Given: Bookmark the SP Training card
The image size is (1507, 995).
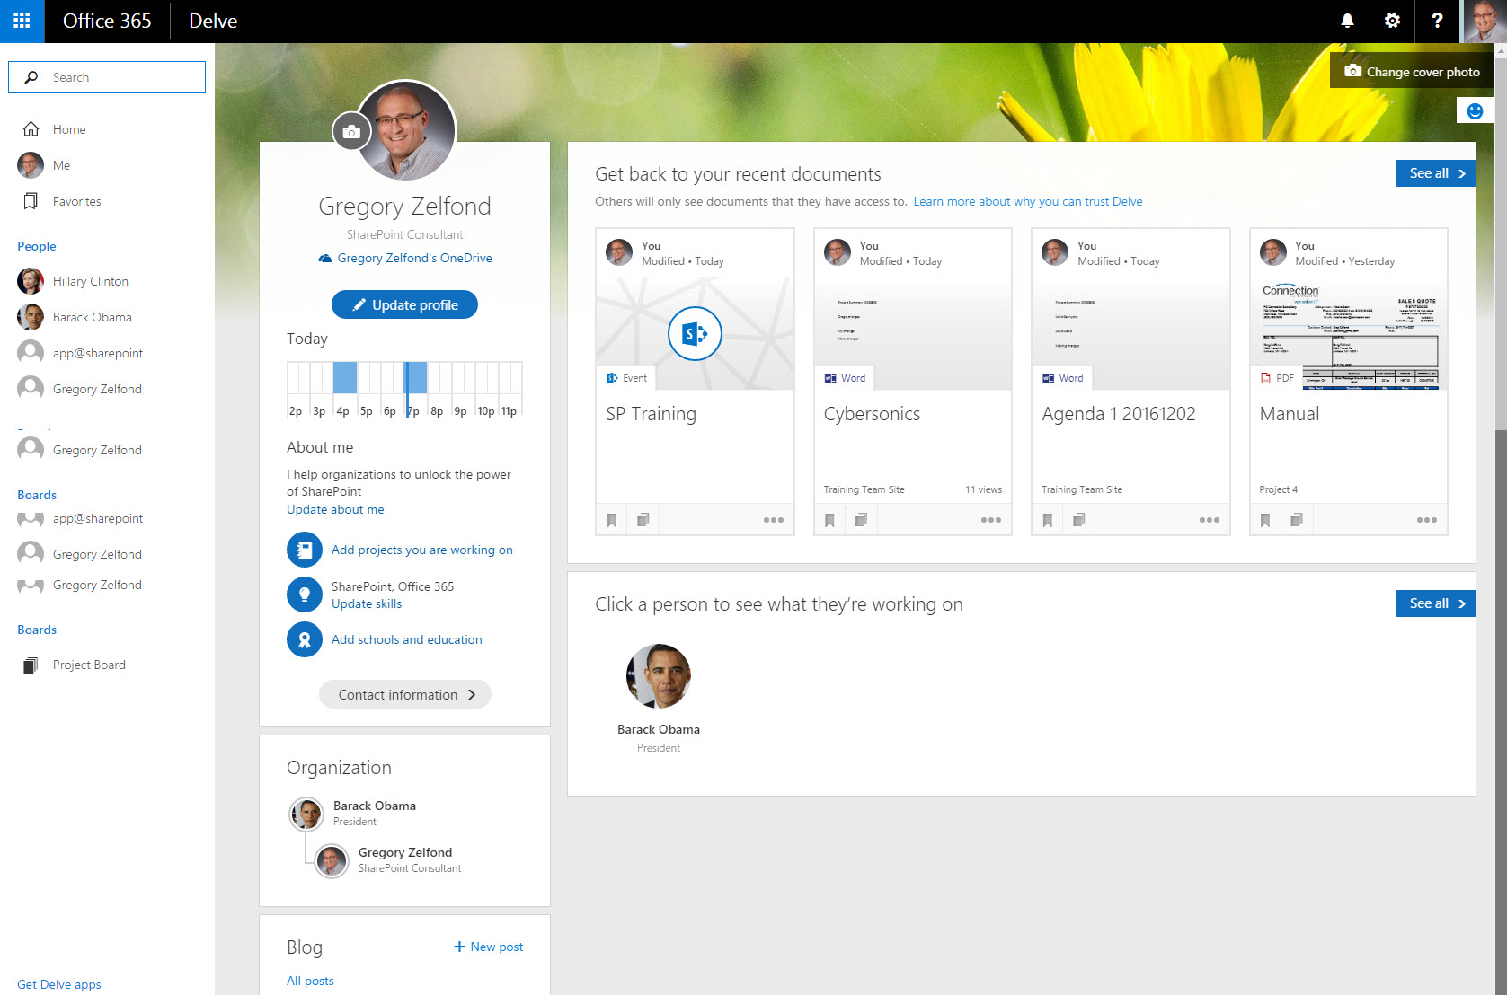Looking at the screenshot, I should click(x=612, y=520).
